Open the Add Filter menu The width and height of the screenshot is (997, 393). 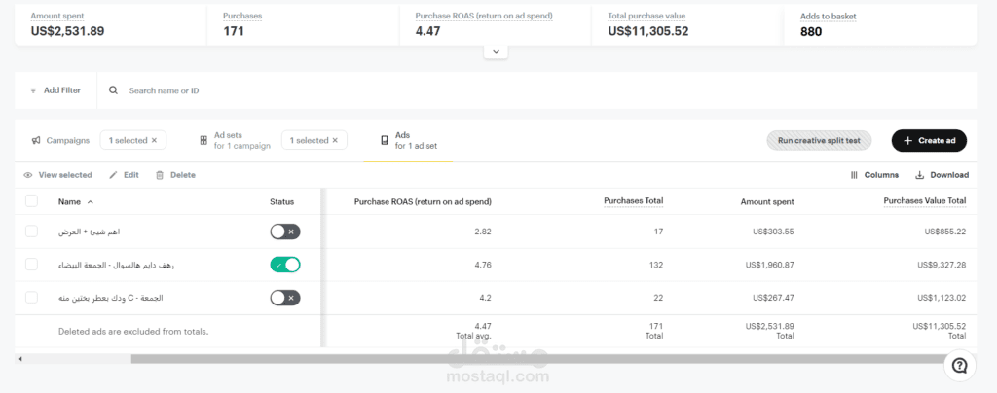55,90
